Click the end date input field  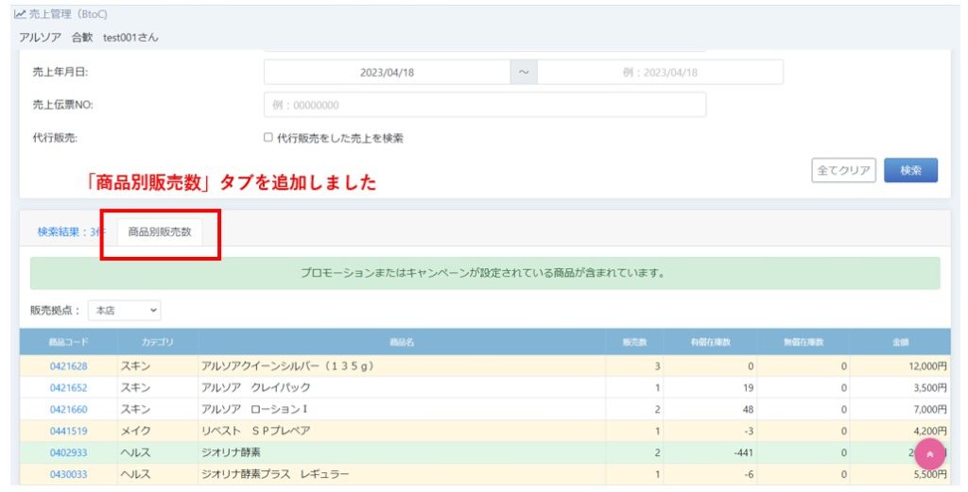click(660, 73)
